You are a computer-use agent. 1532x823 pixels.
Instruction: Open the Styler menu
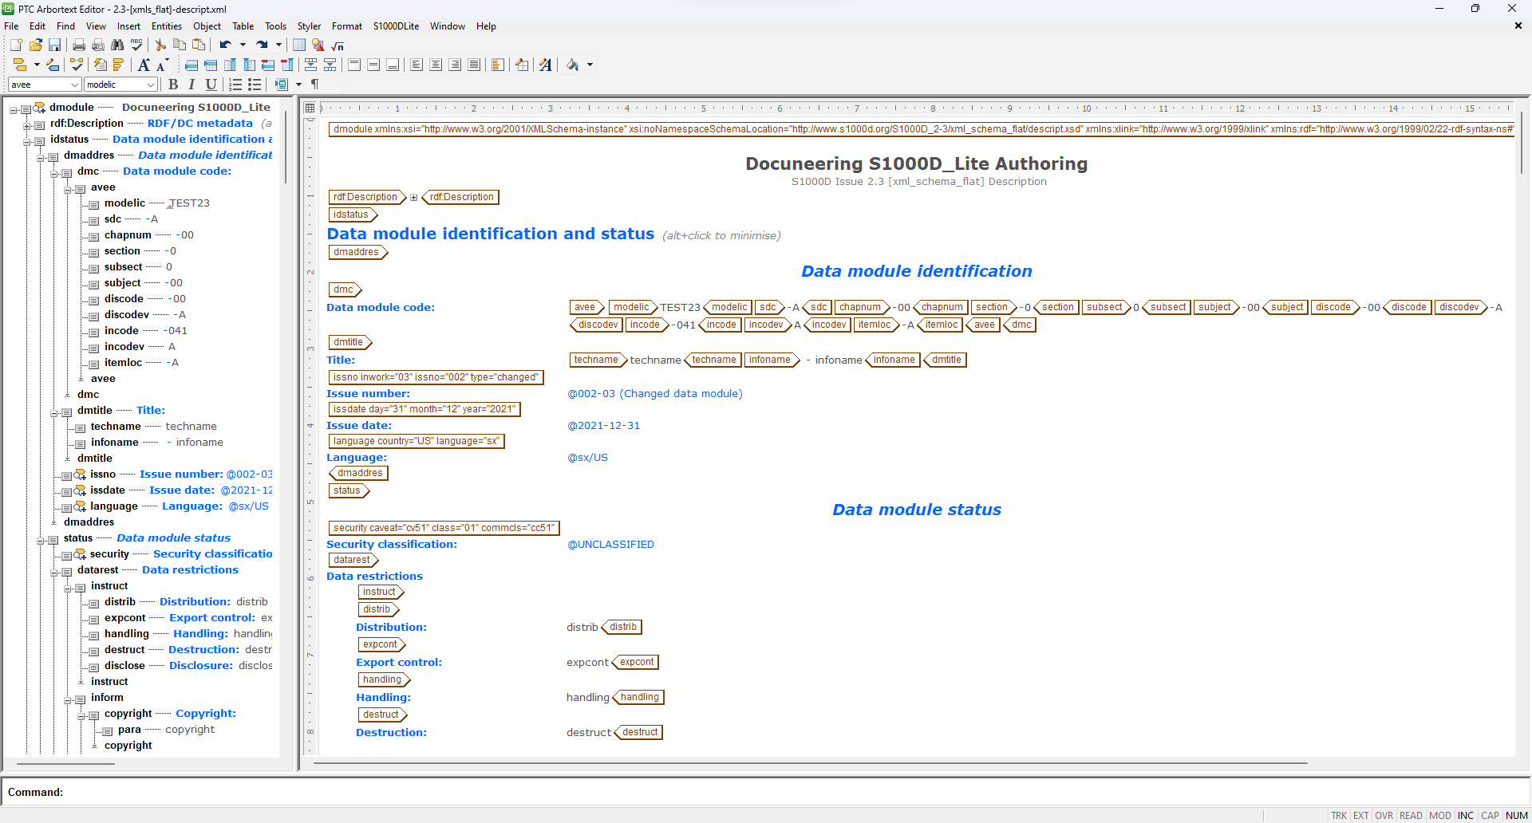[x=309, y=26]
